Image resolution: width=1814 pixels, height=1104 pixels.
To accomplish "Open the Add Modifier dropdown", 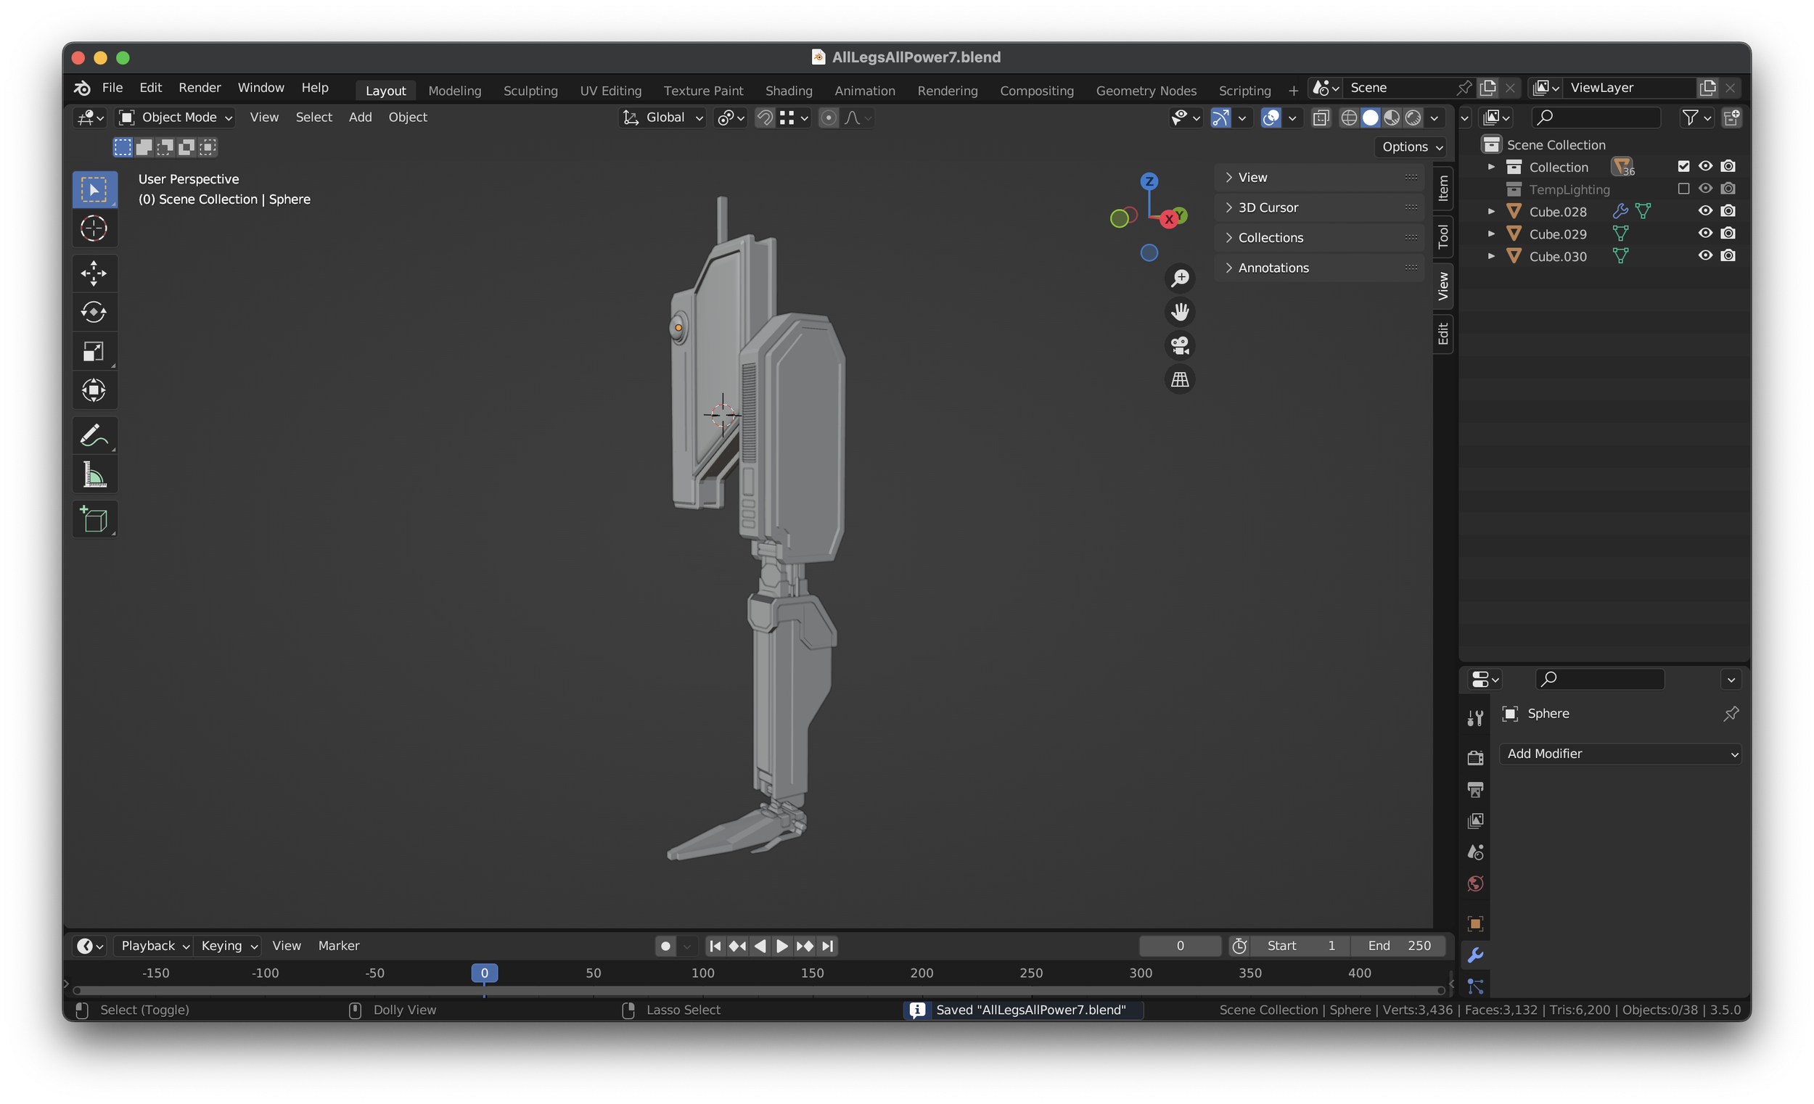I will (x=1620, y=754).
